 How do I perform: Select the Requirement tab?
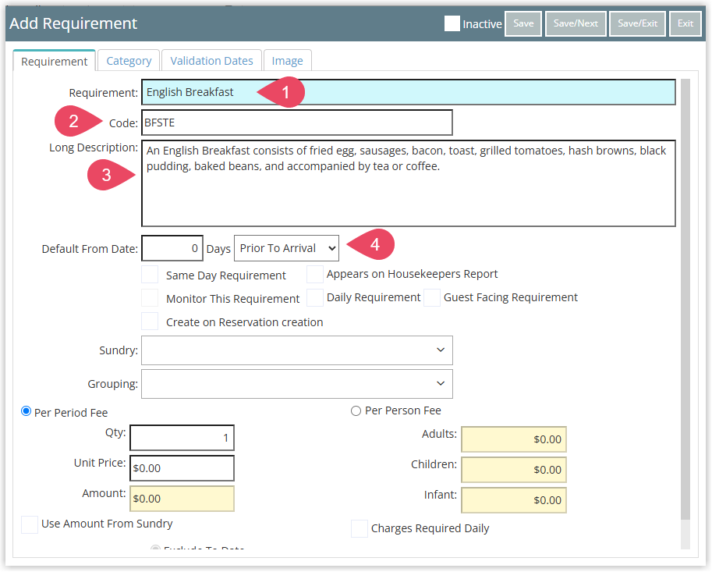(54, 61)
